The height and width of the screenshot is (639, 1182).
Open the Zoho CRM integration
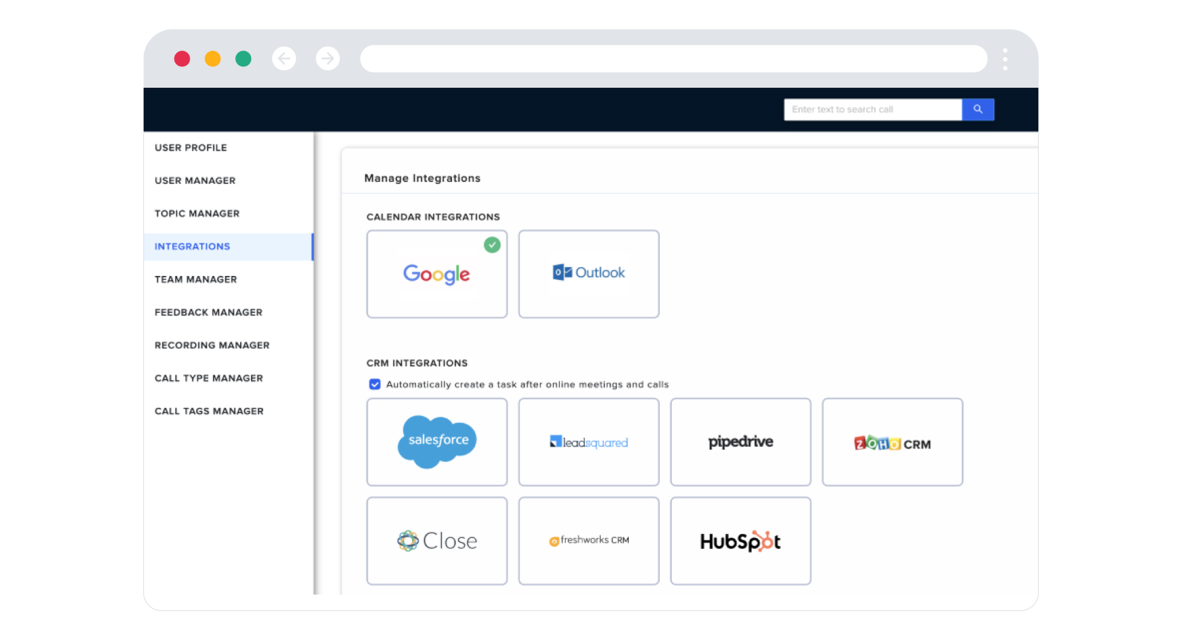[892, 442]
